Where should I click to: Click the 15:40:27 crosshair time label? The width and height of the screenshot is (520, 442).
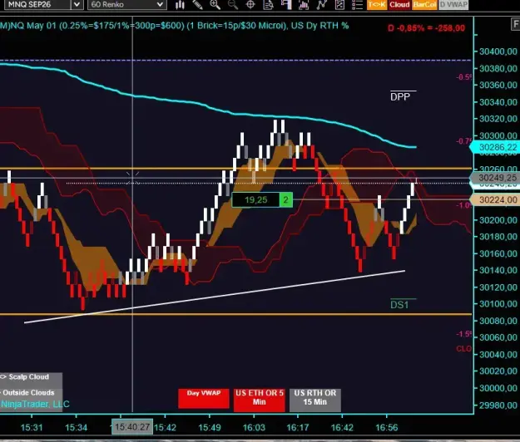tap(132, 427)
